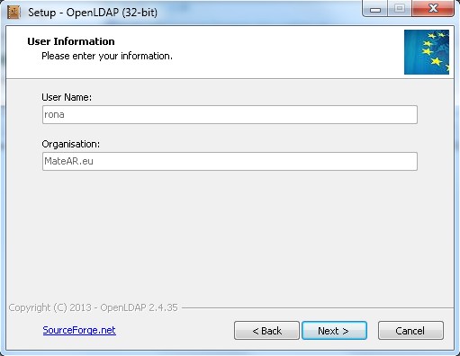Click the "User Name:" label

67,97
